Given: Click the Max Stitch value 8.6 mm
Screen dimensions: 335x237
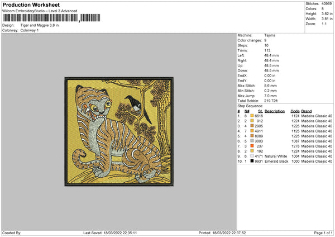Looking at the screenshot, I should tap(270, 86).
